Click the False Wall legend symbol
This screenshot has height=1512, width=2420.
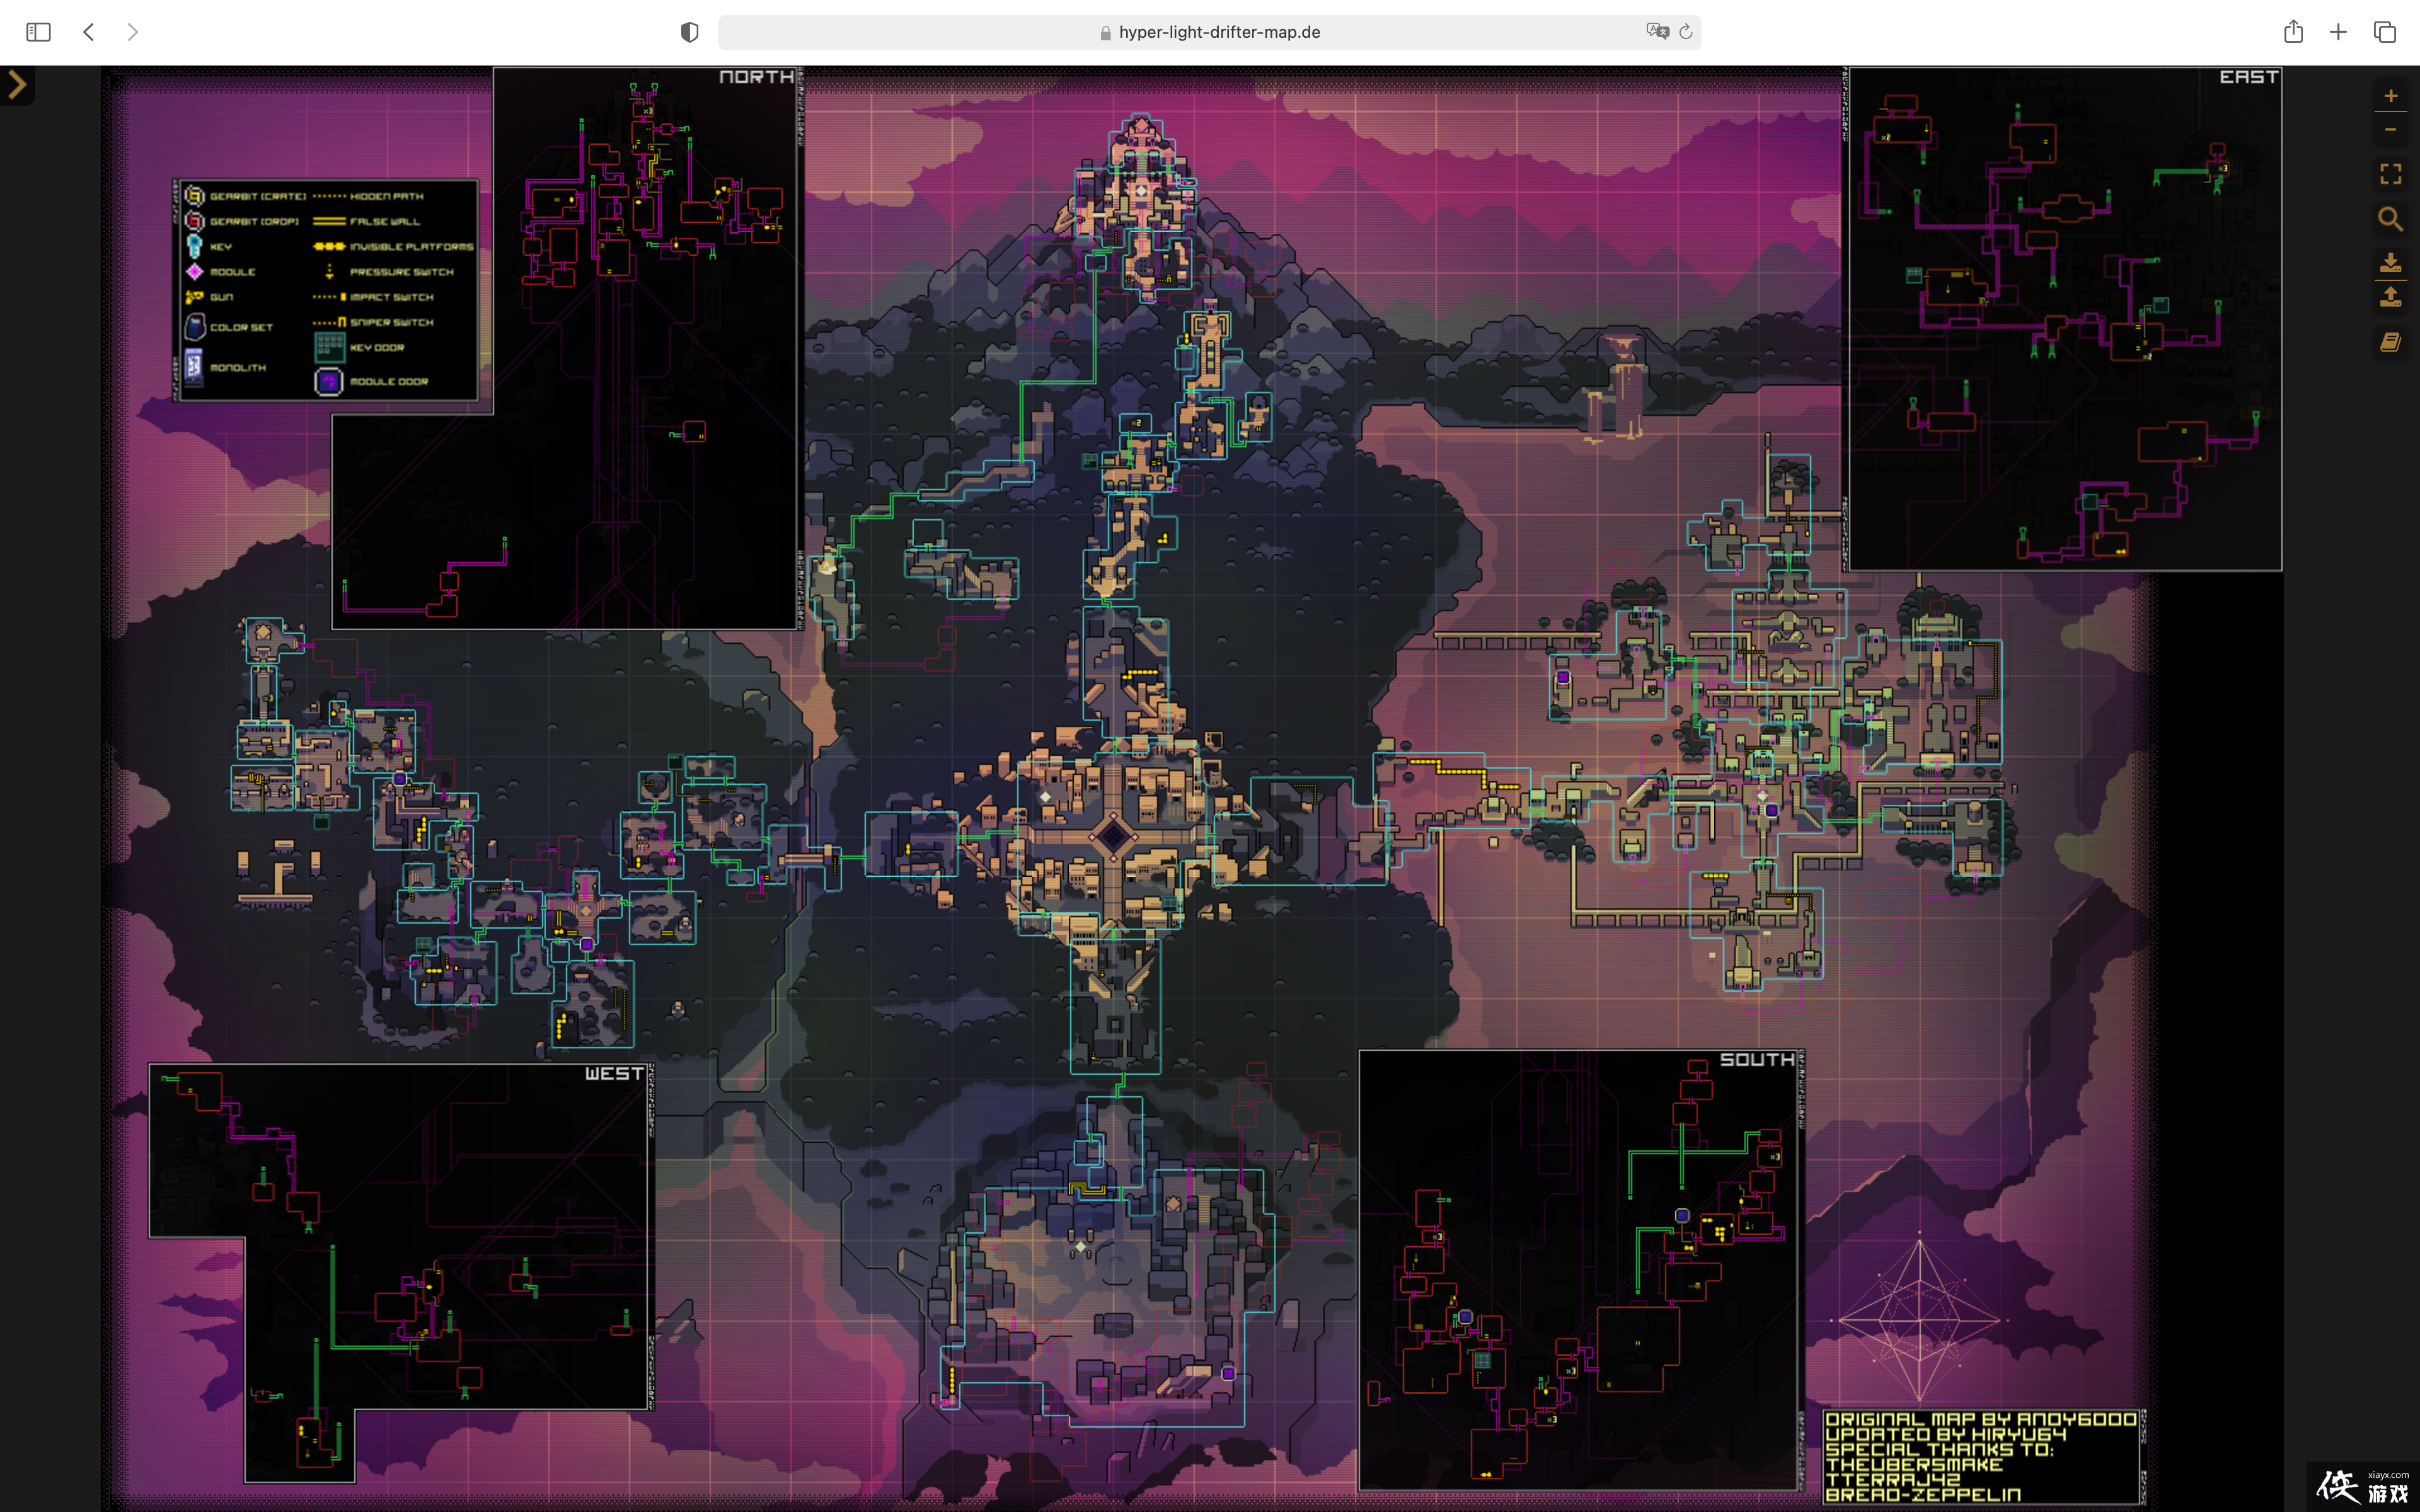(x=329, y=221)
